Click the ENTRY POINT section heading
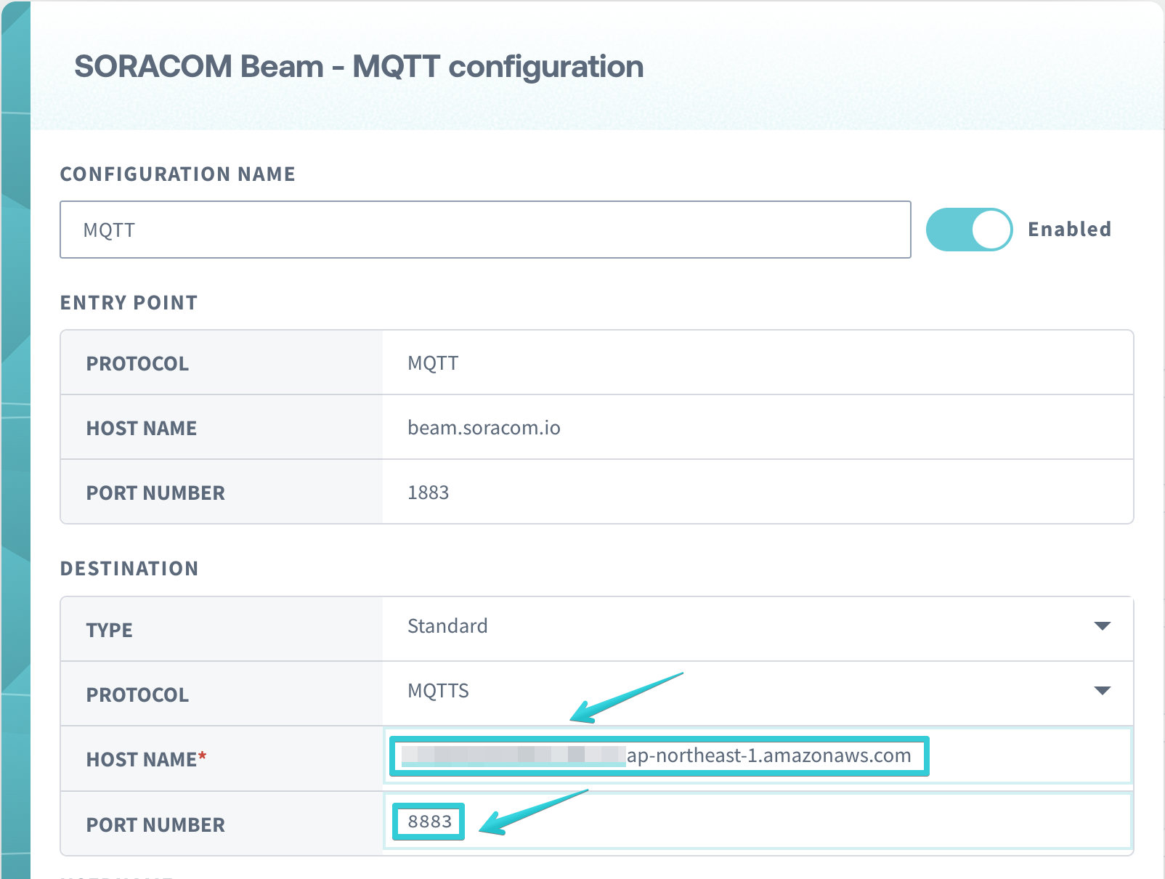Screen dimensions: 1165x879 click(129, 303)
